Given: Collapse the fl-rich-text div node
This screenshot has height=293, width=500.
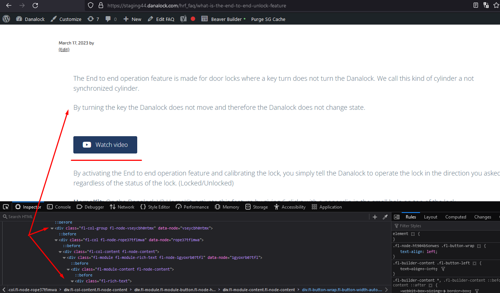Looking at the screenshot, I should [x=72, y=281].
